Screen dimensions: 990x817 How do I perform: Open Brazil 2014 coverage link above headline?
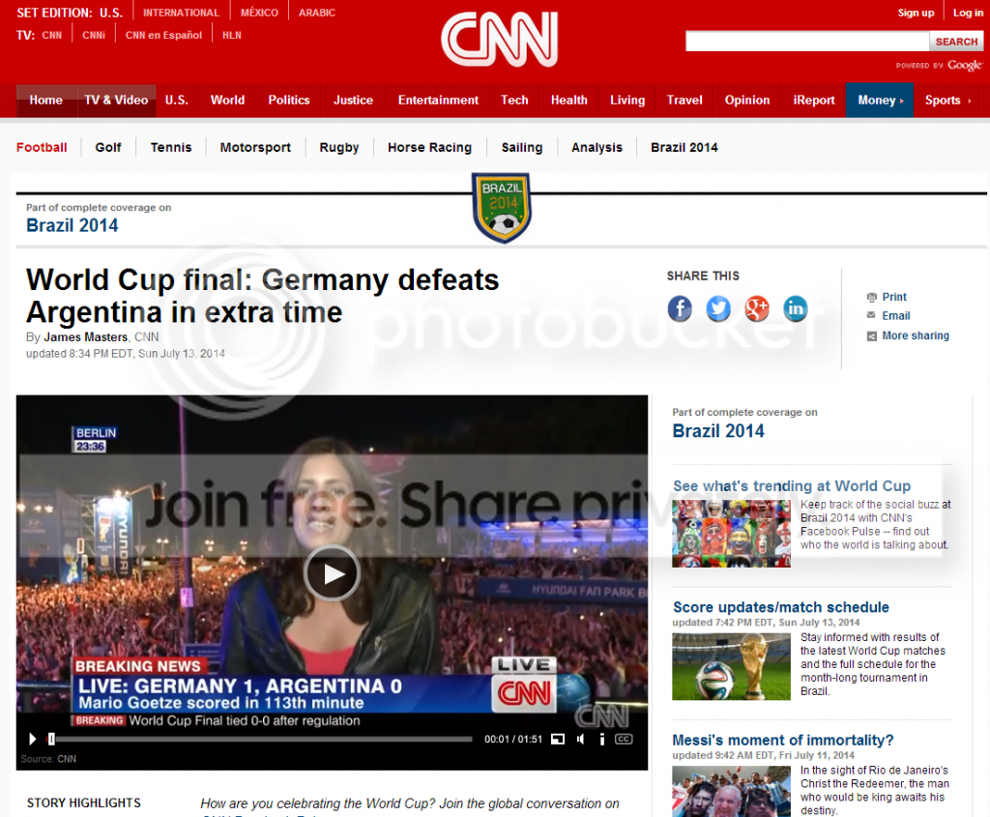pos(72,225)
